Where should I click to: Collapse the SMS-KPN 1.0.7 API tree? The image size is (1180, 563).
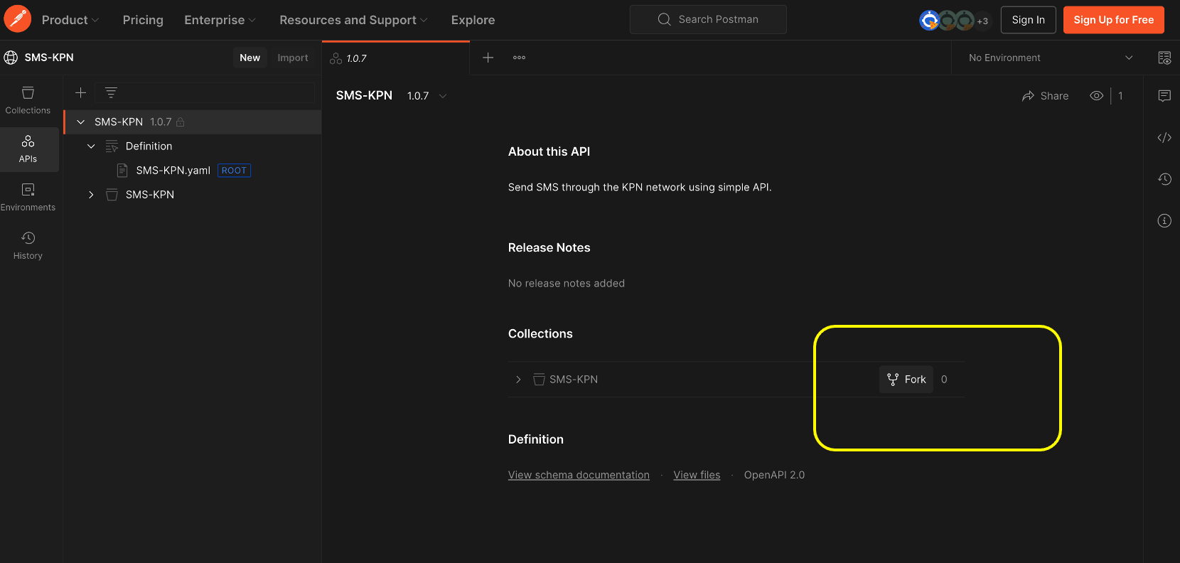[81, 122]
